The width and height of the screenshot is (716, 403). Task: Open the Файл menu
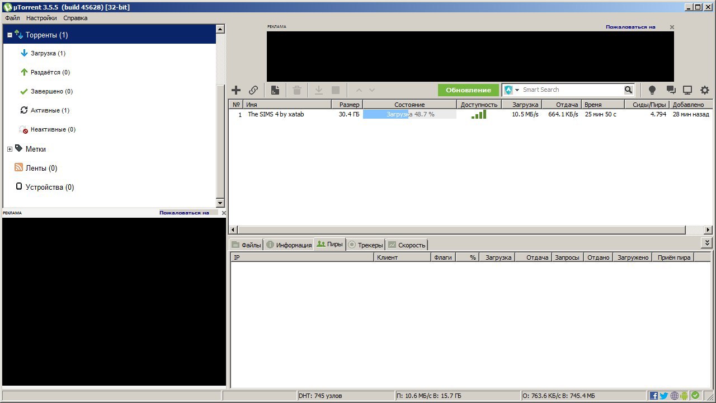[x=12, y=18]
